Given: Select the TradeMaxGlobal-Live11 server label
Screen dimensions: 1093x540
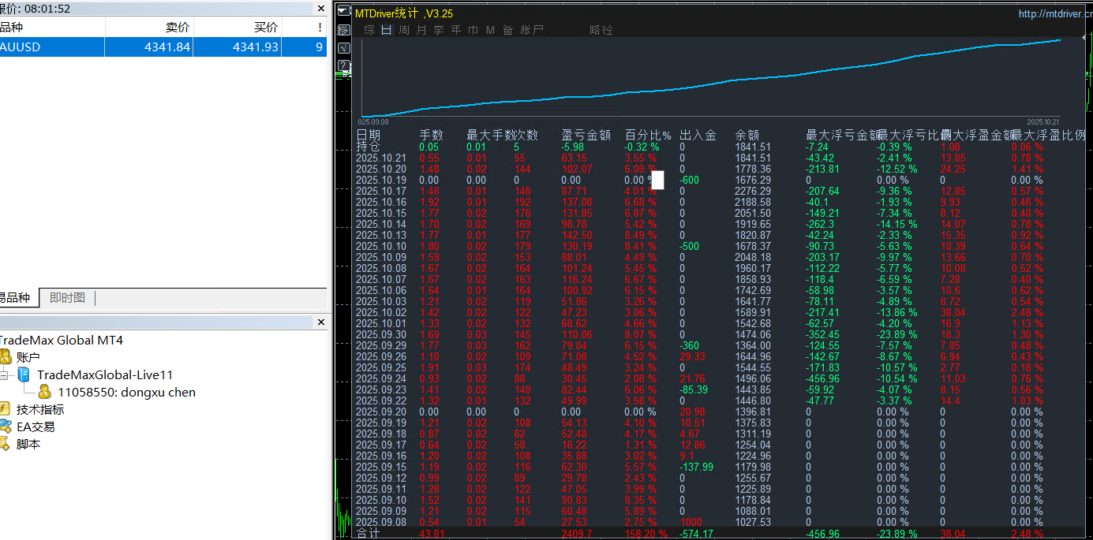Looking at the screenshot, I should pyautogui.click(x=105, y=374).
